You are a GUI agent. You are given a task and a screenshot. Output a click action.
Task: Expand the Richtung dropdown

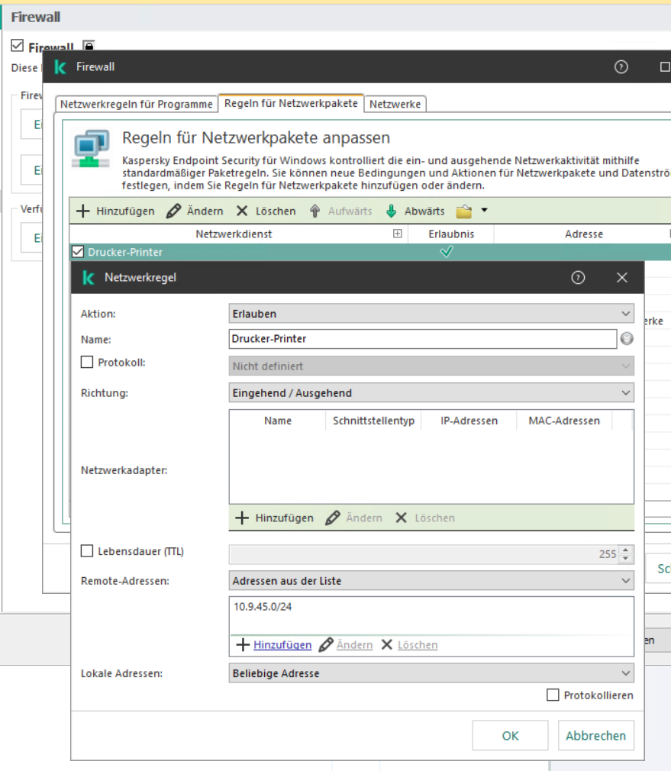(x=431, y=393)
